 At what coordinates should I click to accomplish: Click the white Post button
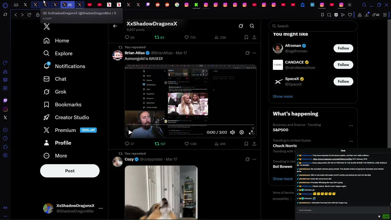70,171
